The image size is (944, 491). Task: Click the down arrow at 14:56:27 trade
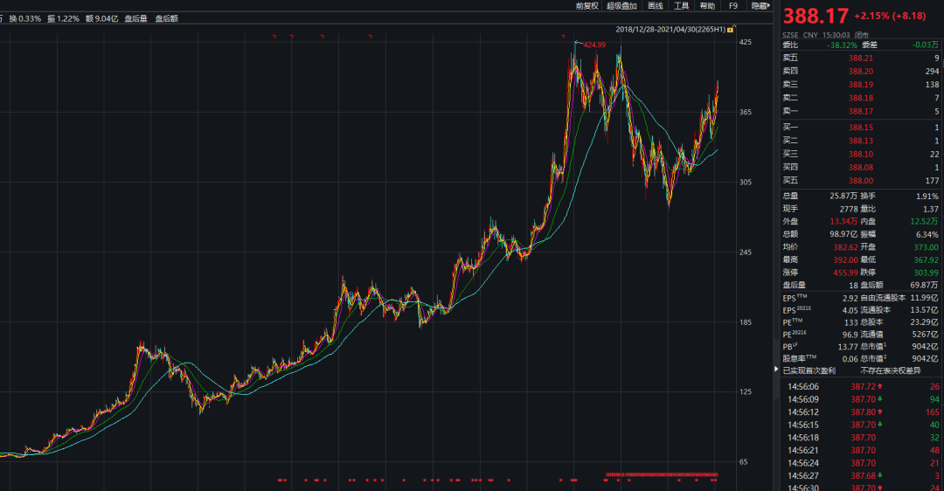point(879,475)
